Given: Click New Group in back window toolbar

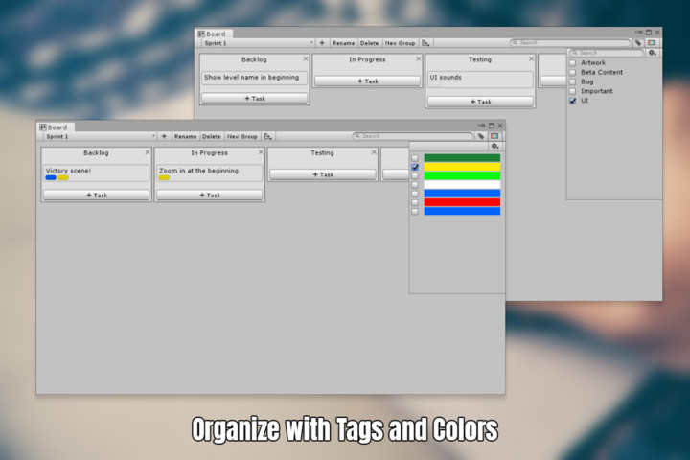Looking at the screenshot, I should [x=401, y=43].
